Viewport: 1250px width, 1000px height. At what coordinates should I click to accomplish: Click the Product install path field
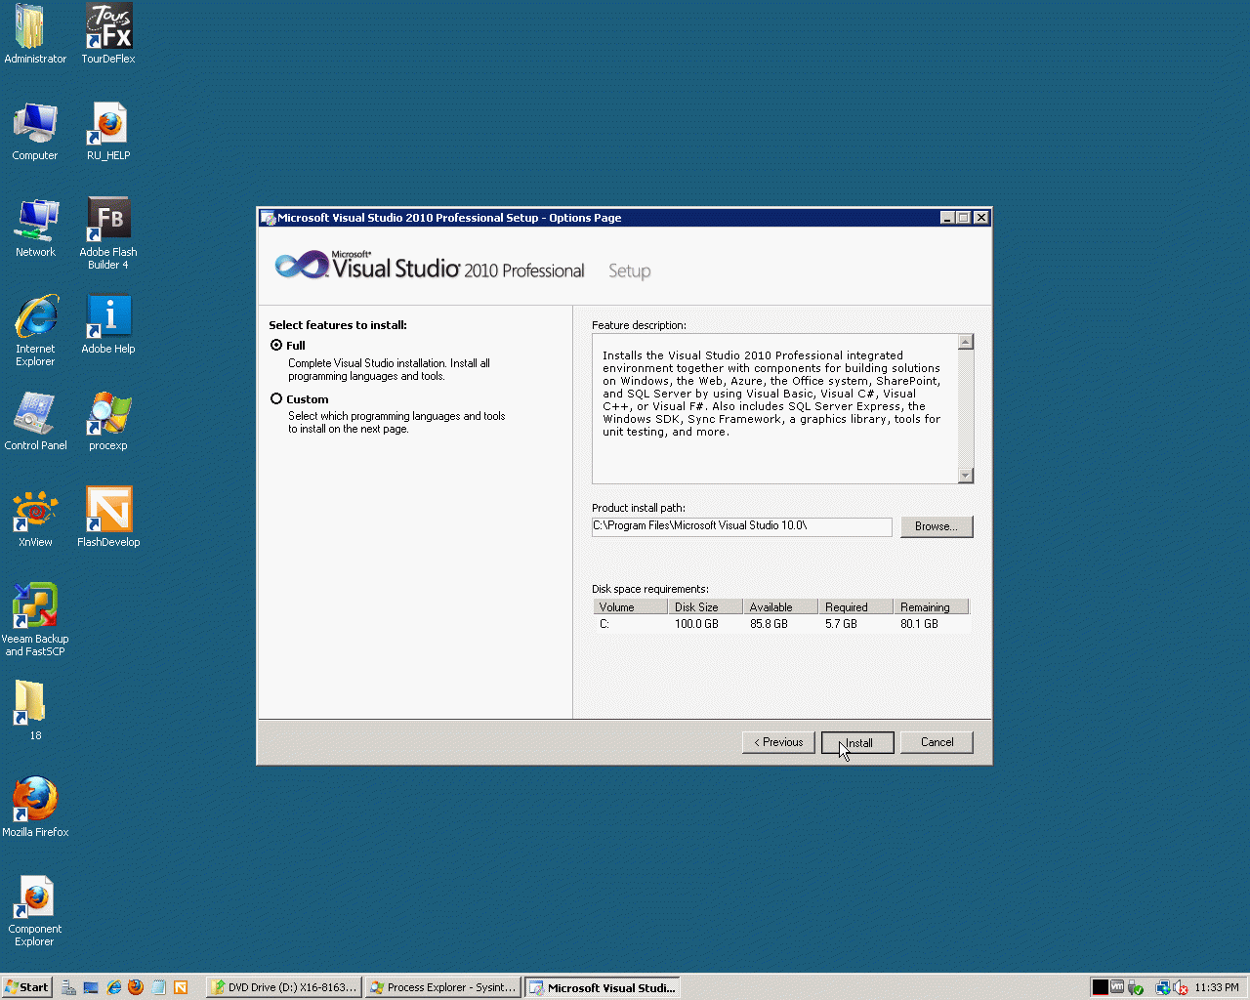(742, 526)
